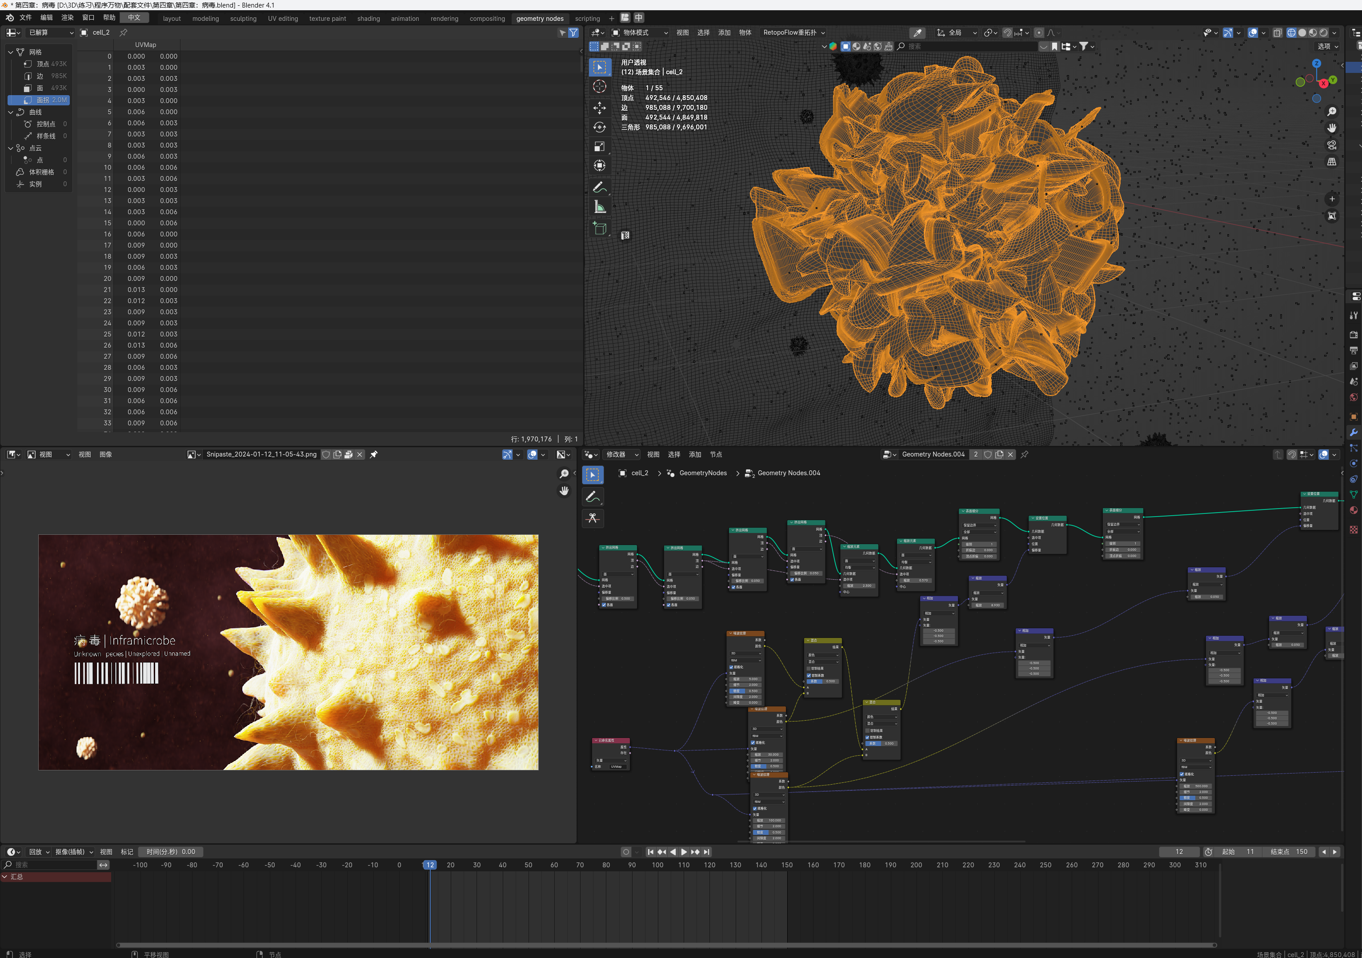Toggle pin for cell_2 in spreadsheet header
The image size is (1362, 958).
coord(124,32)
